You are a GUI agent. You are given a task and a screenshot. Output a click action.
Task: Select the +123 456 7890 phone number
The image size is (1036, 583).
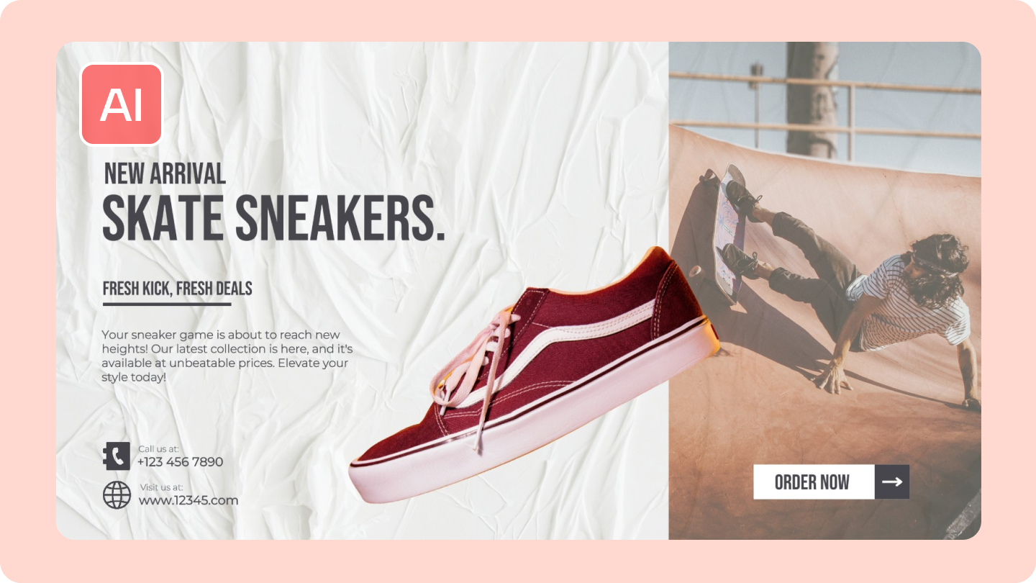[x=181, y=462]
